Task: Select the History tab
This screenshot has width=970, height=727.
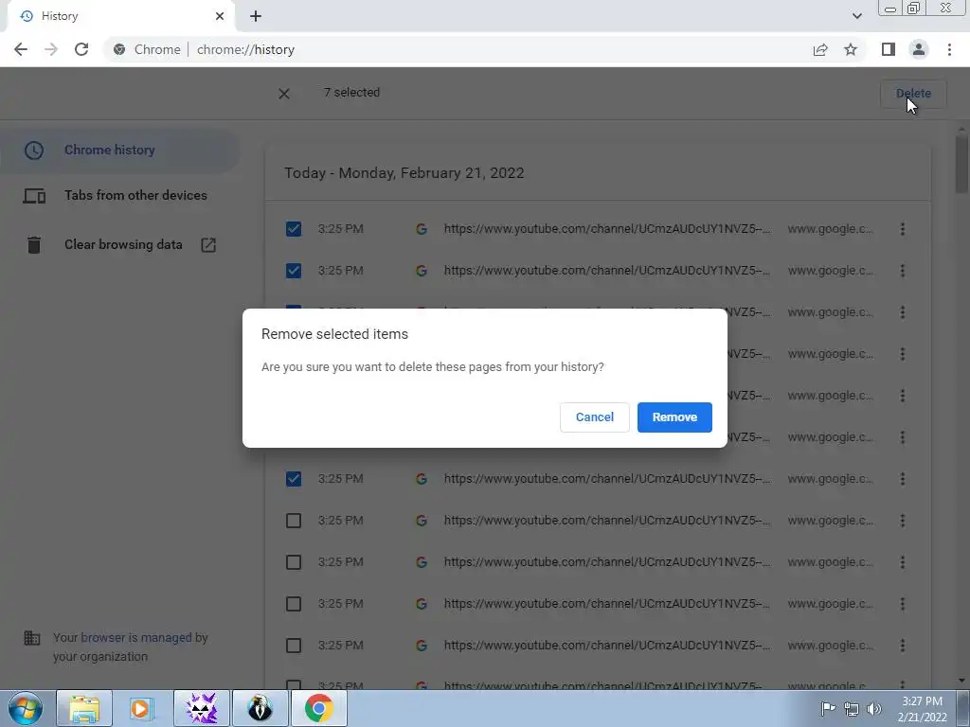Action: 120,16
